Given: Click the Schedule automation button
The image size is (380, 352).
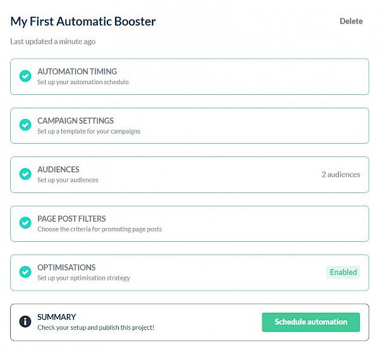Looking at the screenshot, I should tap(310, 322).
